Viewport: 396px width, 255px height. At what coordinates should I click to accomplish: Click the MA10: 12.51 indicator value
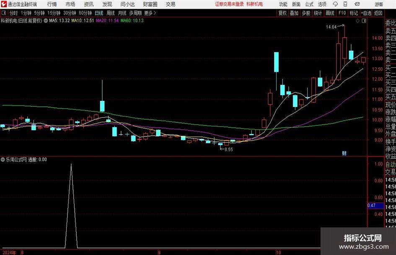click(x=83, y=21)
